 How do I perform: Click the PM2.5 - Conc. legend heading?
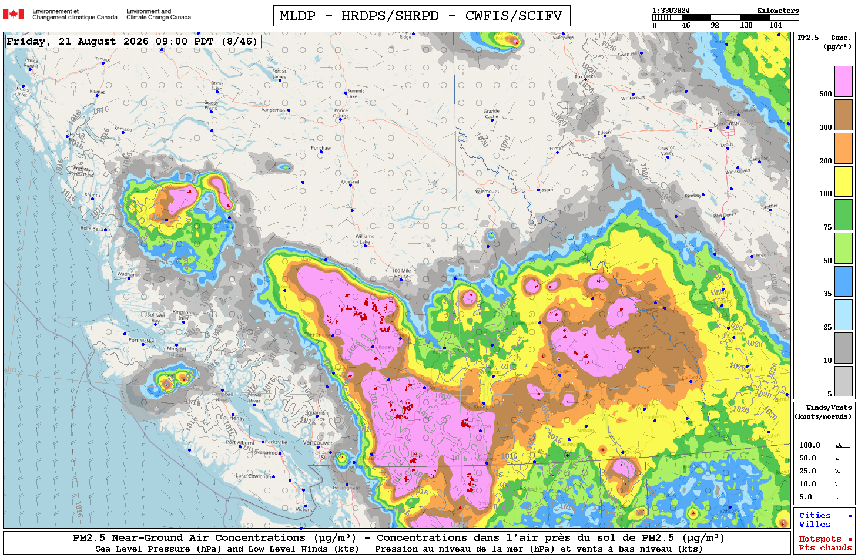click(x=825, y=42)
